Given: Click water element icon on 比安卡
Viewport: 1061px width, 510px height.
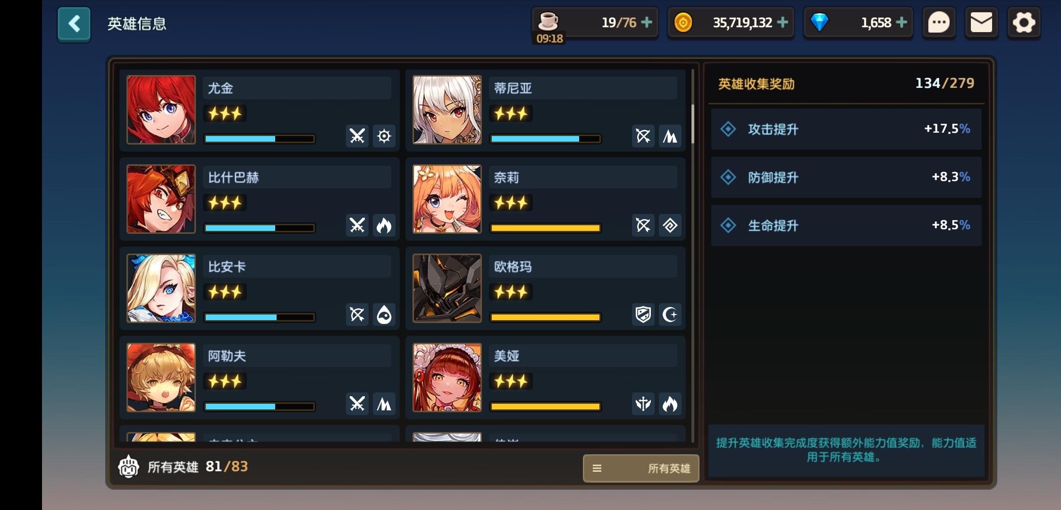Looking at the screenshot, I should [x=384, y=314].
